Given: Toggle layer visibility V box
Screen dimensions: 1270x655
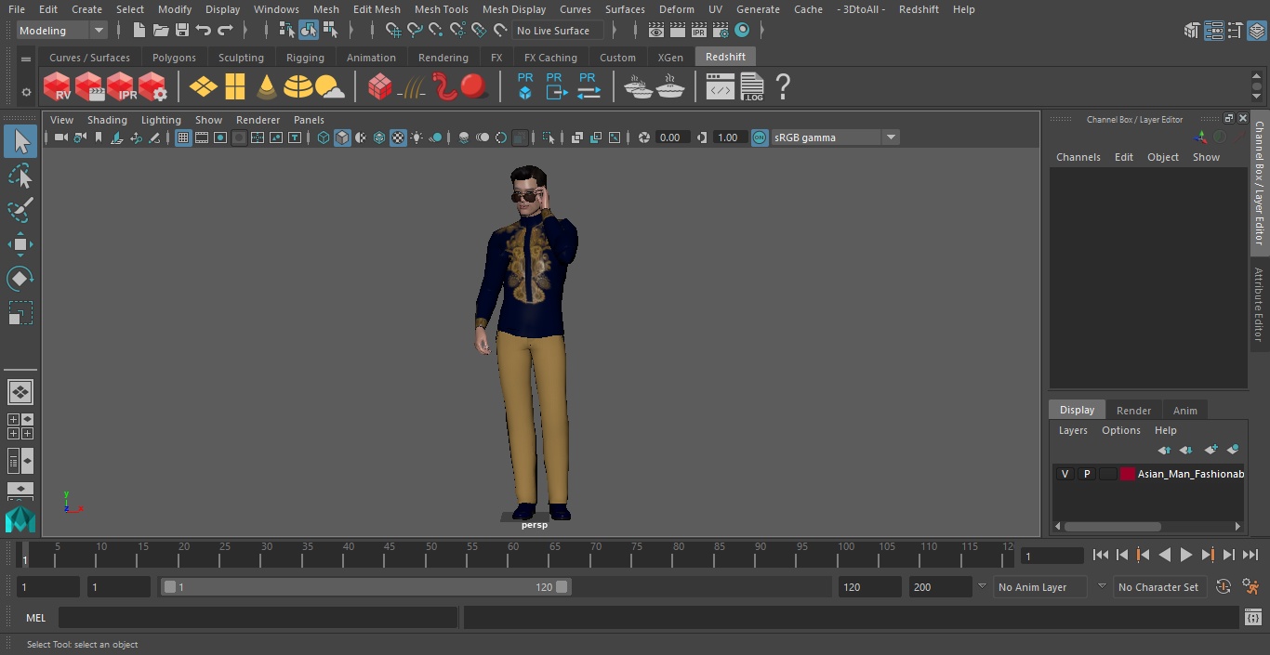Looking at the screenshot, I should [1065, 474].
